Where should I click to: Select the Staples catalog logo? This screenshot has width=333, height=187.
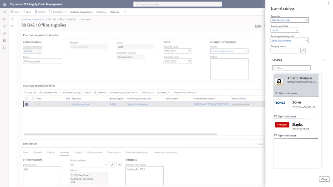[282, 125]
